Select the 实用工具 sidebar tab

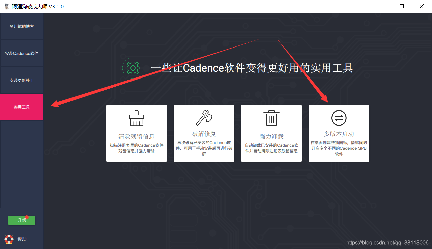click(x=22, y=107)
